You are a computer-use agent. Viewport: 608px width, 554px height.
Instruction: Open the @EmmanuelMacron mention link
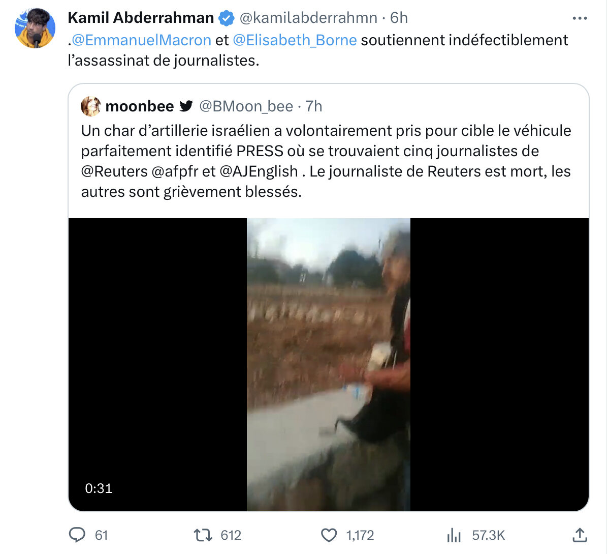tap(142, 40)
